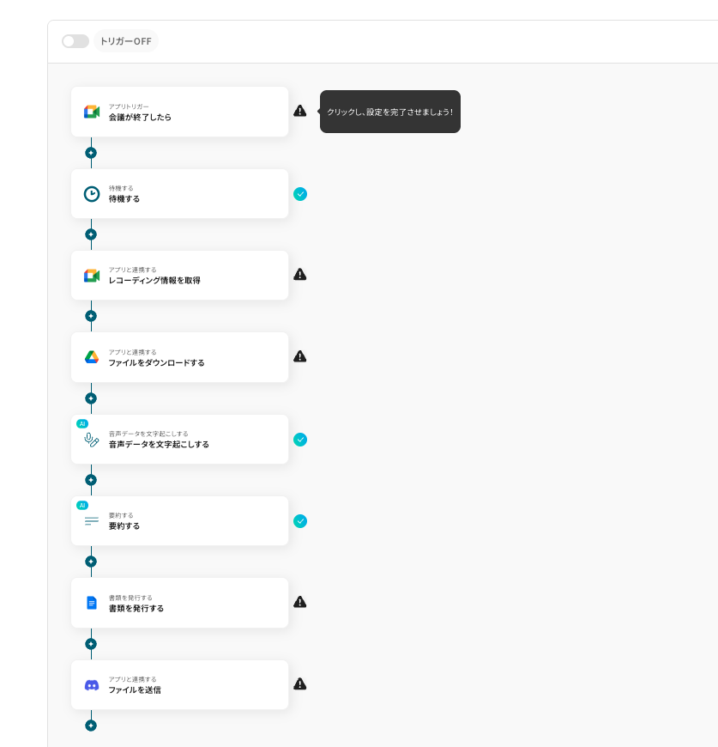Image resolution: width=718 pixels, height=747 pixels.
Task: Click warning icon next to 会議が終了したら
Action: click(x=299, y=111)
